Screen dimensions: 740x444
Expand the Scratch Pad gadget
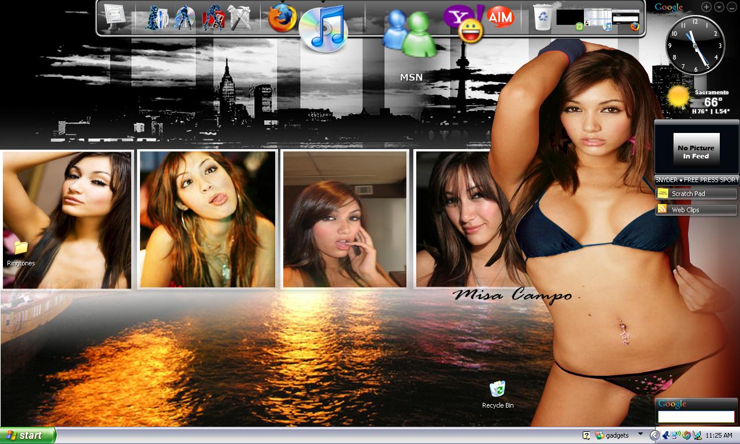click(696, 194)
